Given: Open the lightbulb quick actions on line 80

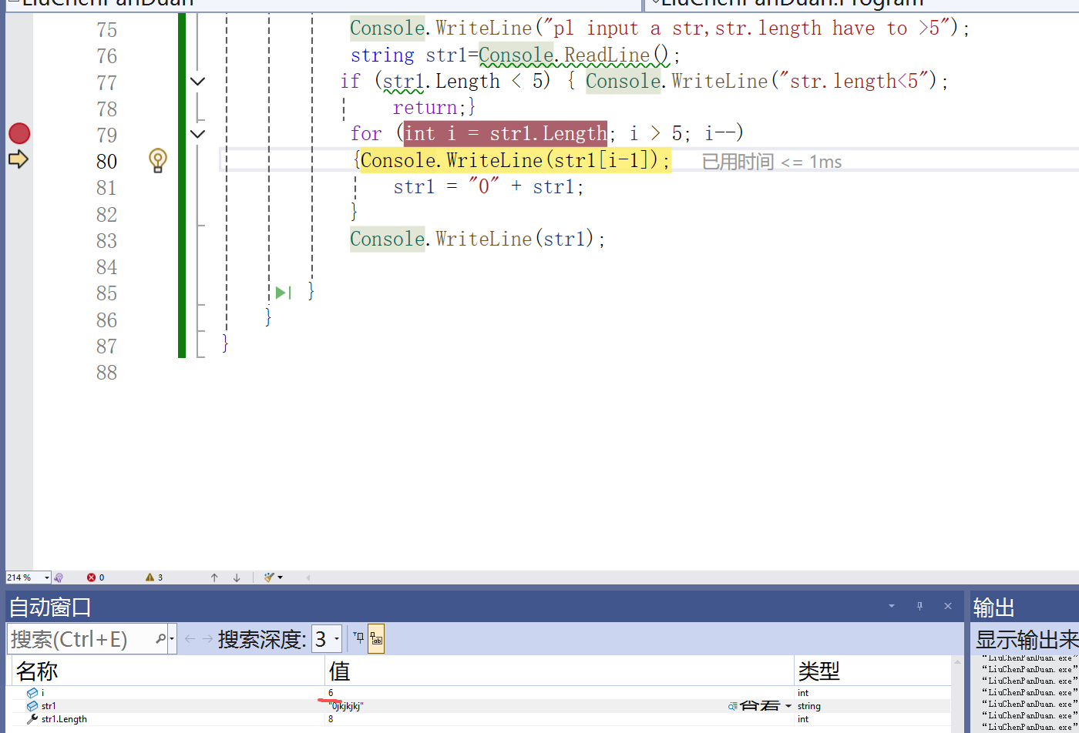Looking at the screenshot, I should click(157, 160).
